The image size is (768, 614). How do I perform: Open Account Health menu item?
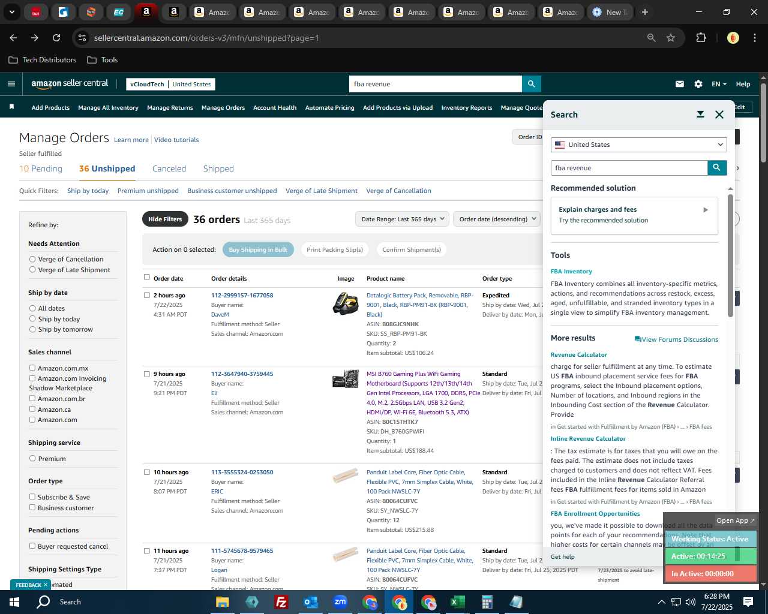click(x=275, y=108)
